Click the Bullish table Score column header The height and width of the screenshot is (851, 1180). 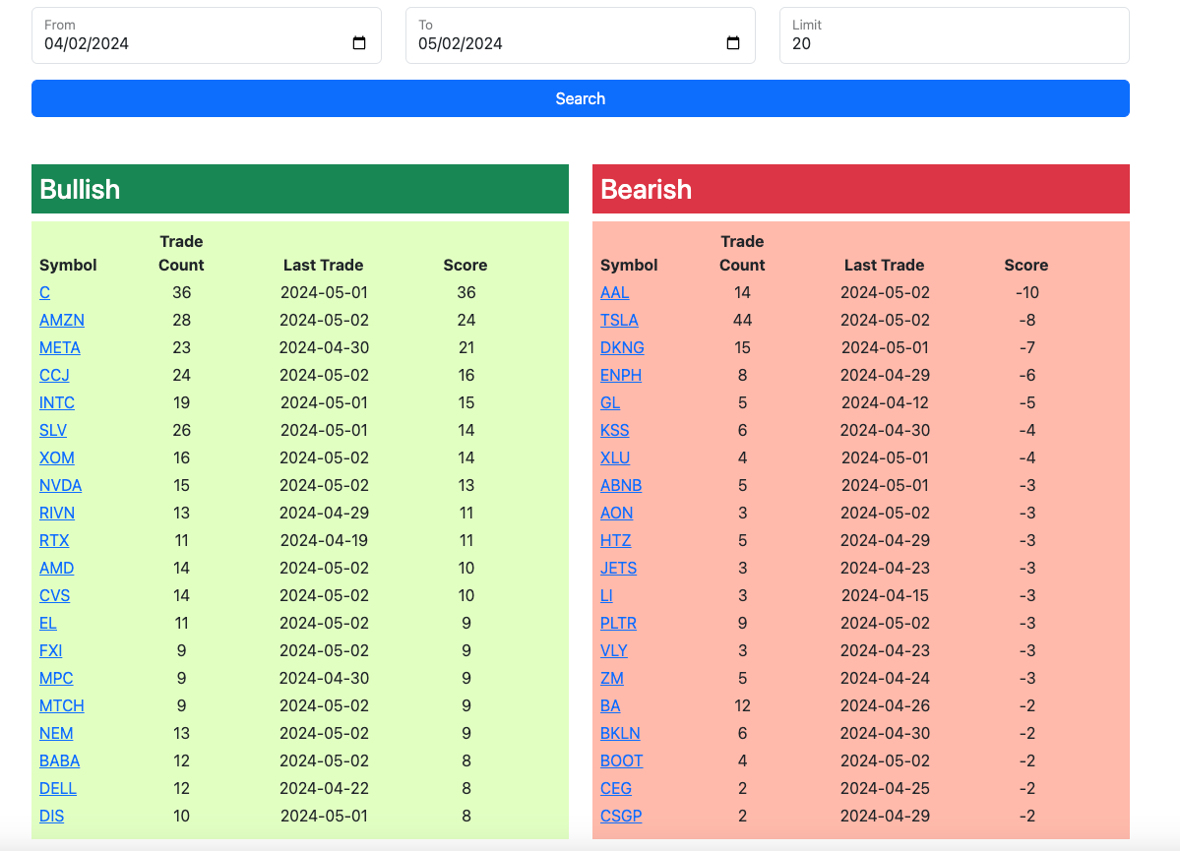466,265
